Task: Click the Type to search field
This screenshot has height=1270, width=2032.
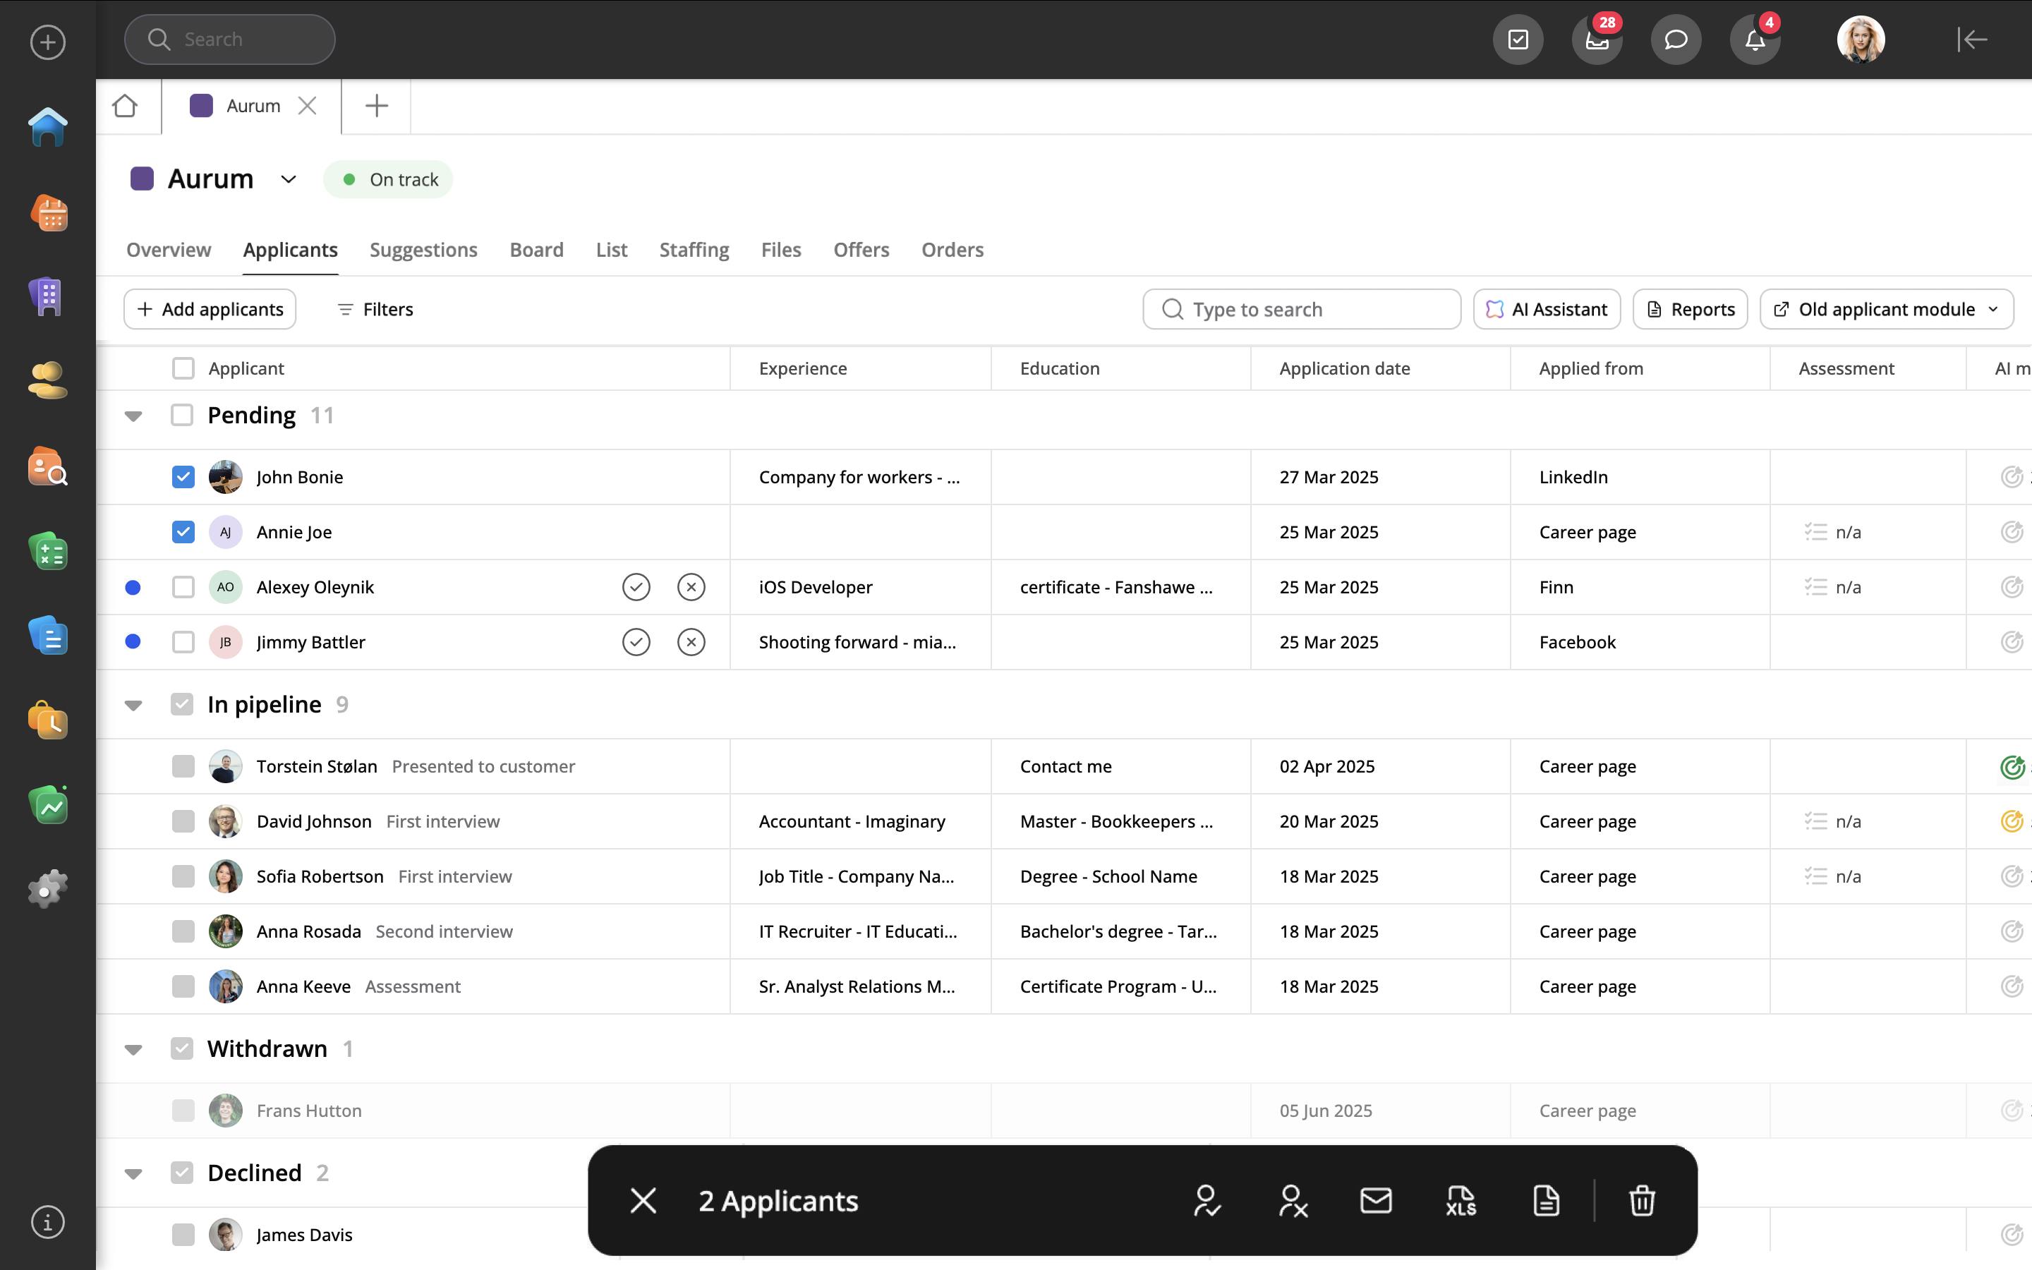Action: pyautogui.click(x=1302, y=309)
